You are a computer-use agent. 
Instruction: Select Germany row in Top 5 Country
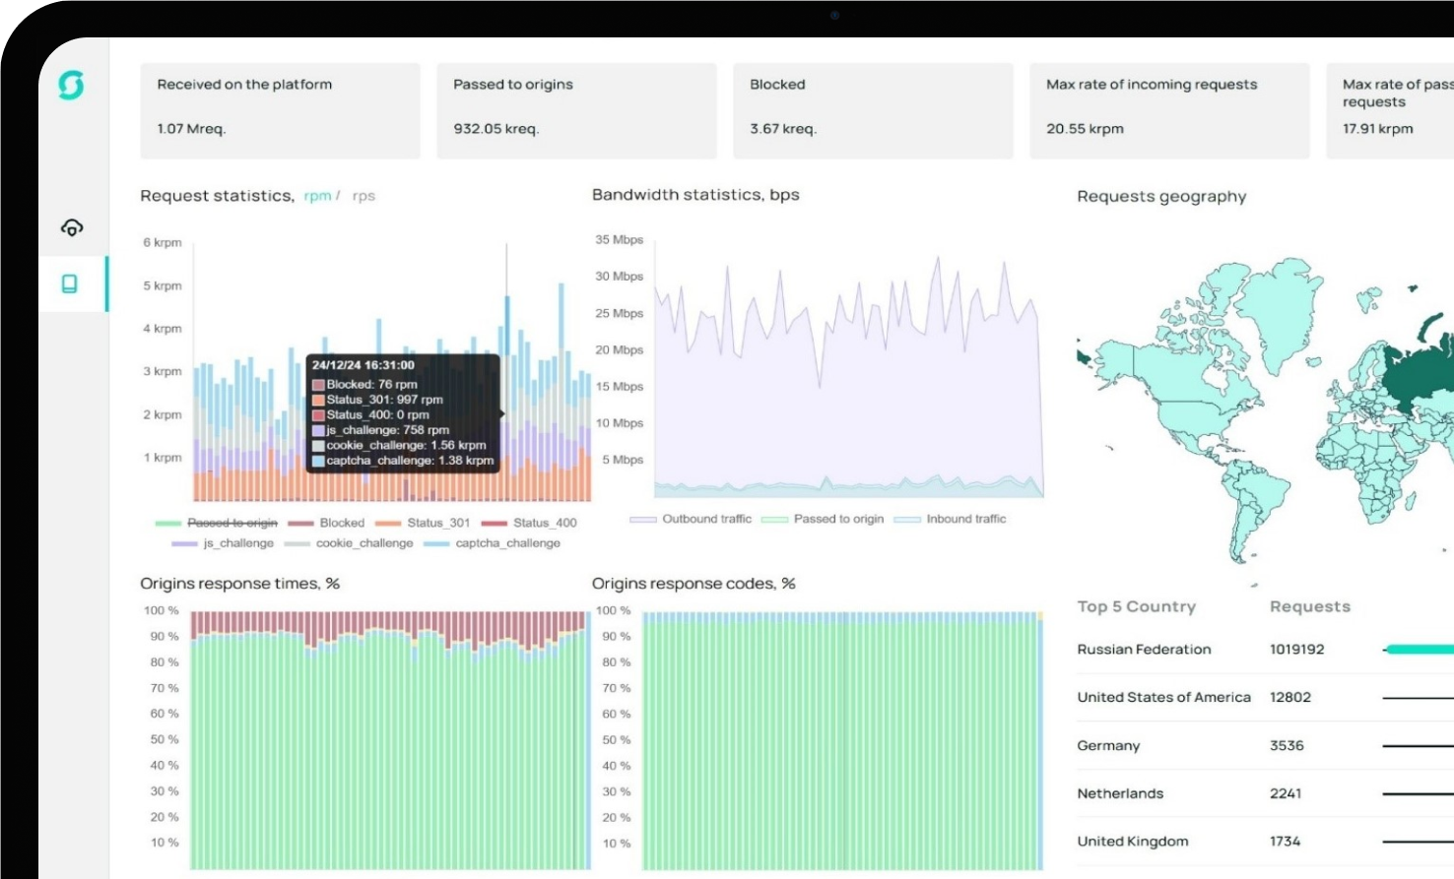pyautogui.click(x=1265, y=746)
